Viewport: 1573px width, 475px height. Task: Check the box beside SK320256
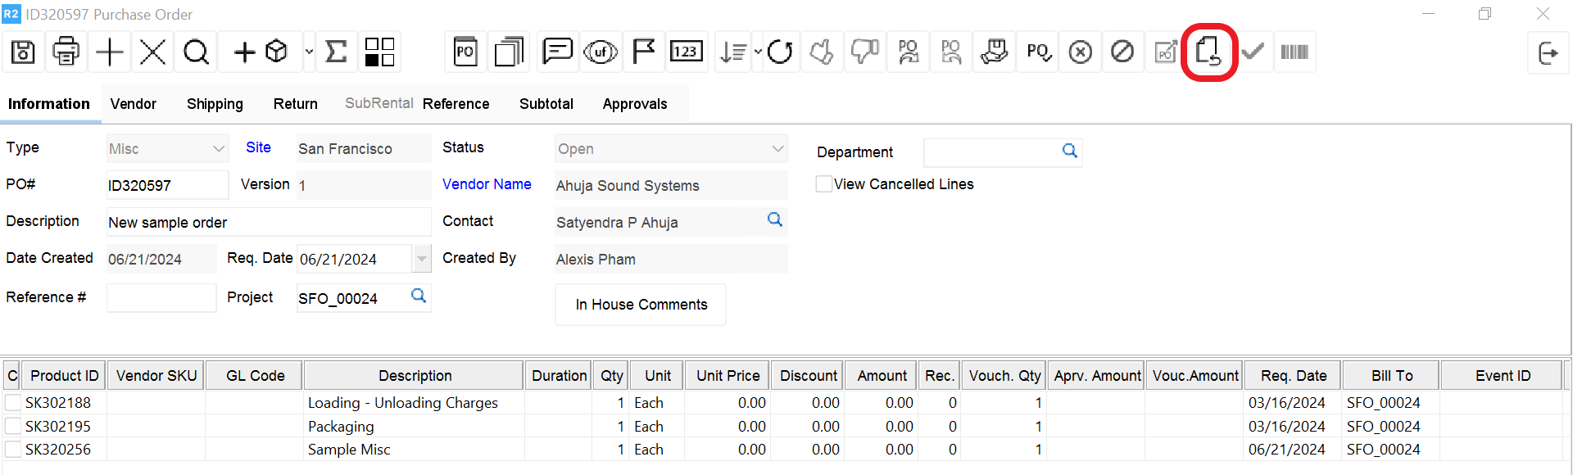point(13,450)
